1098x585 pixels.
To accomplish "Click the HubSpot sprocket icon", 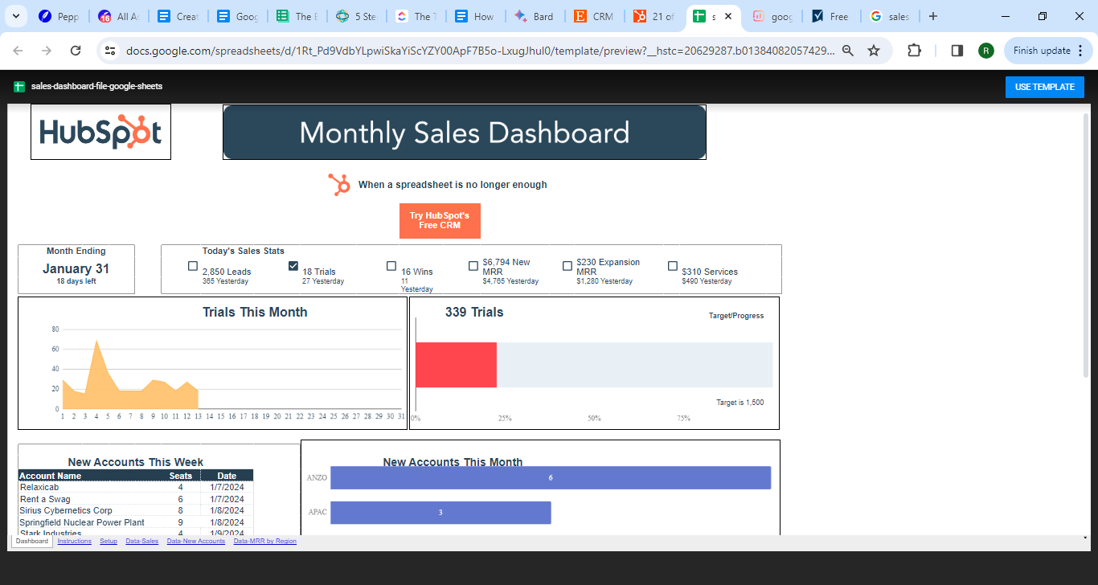I will click(x=339, y=185).
